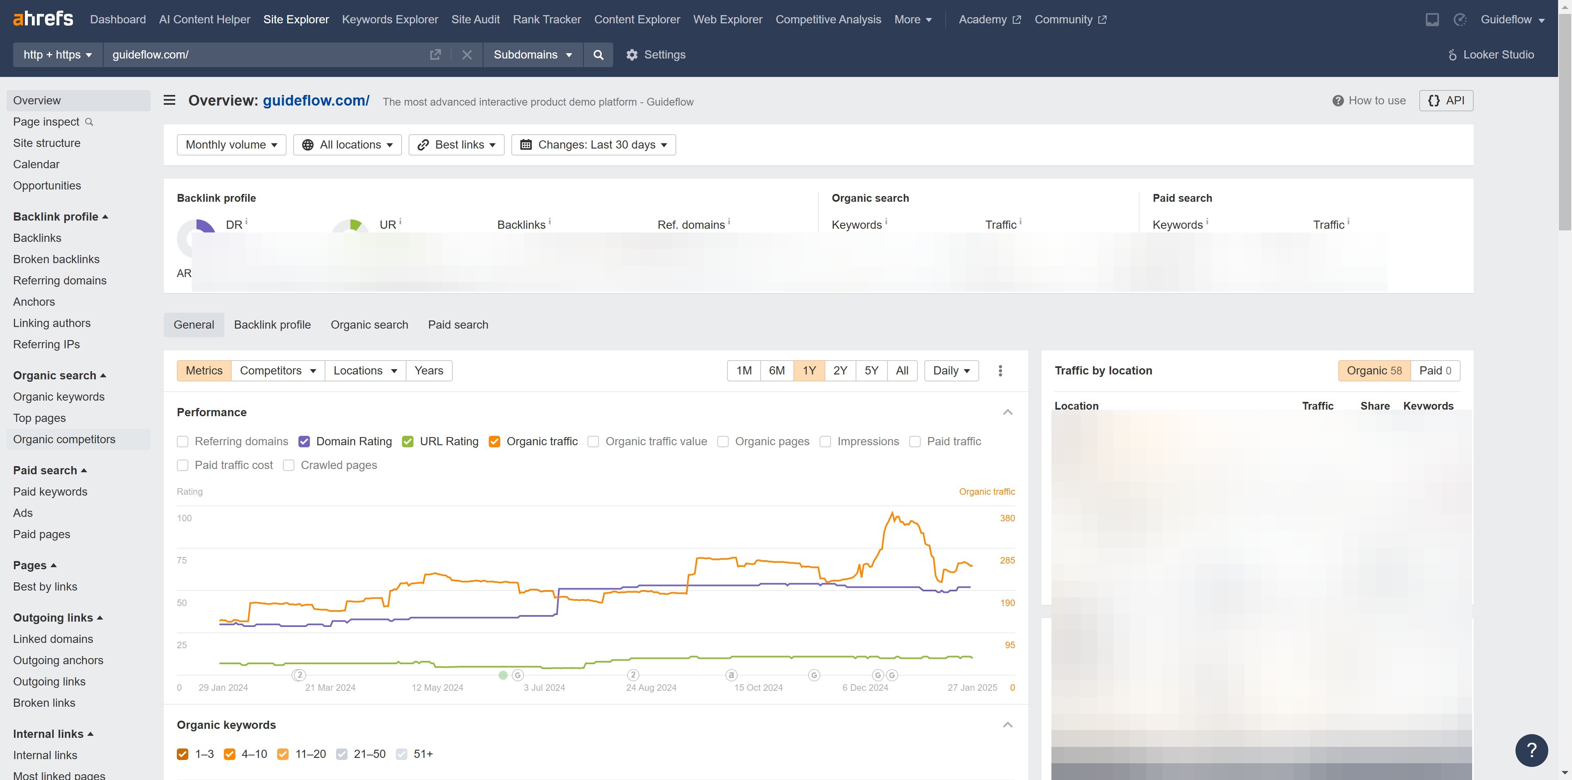Expand the Competitors dropdown
Screen dimensions: 1572x780
(x=278, y=370)
